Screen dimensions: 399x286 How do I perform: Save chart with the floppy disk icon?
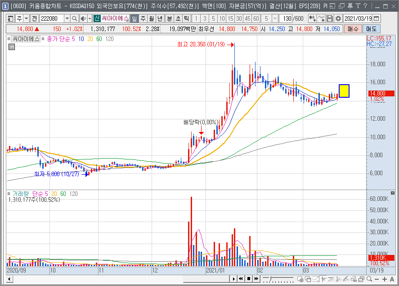click(x=330, y=18)
